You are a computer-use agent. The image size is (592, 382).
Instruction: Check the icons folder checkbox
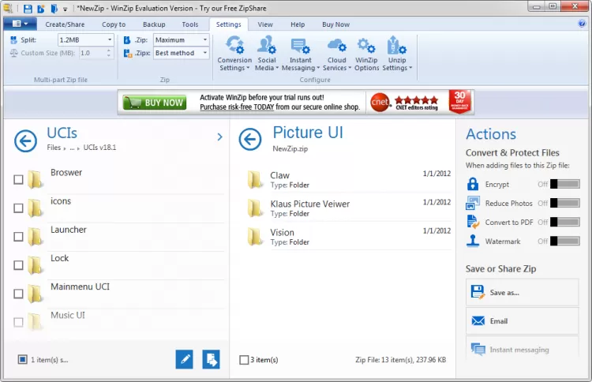click(18, 208)
